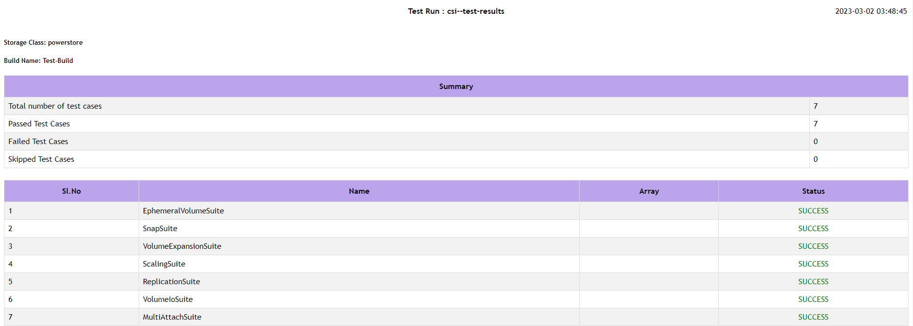Click the Test Run csi--test-results title
This screenshot has height=326, width=913.
(x=456, y=11)
